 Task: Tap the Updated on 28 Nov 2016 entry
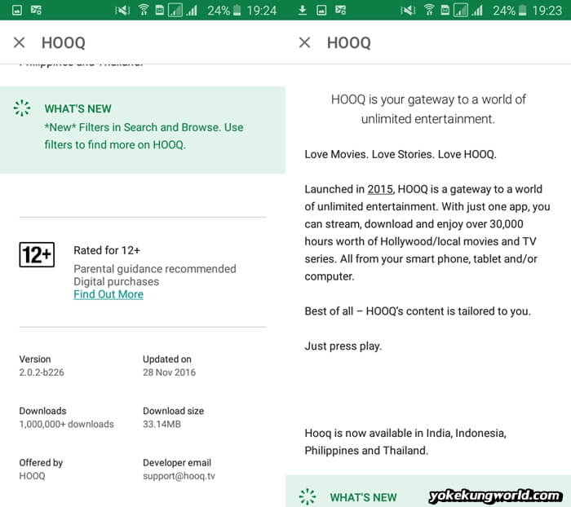[169, 366]
